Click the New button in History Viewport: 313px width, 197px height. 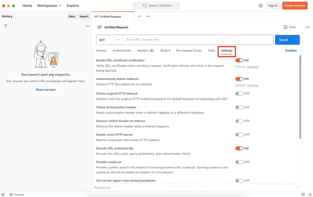pyautogui.click(x=72, y=16)
